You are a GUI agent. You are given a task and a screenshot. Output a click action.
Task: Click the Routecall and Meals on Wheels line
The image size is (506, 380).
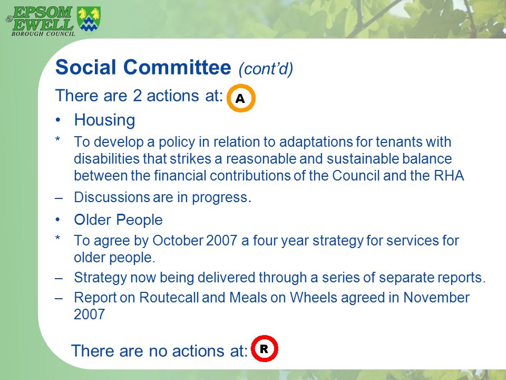click(271, 306)
